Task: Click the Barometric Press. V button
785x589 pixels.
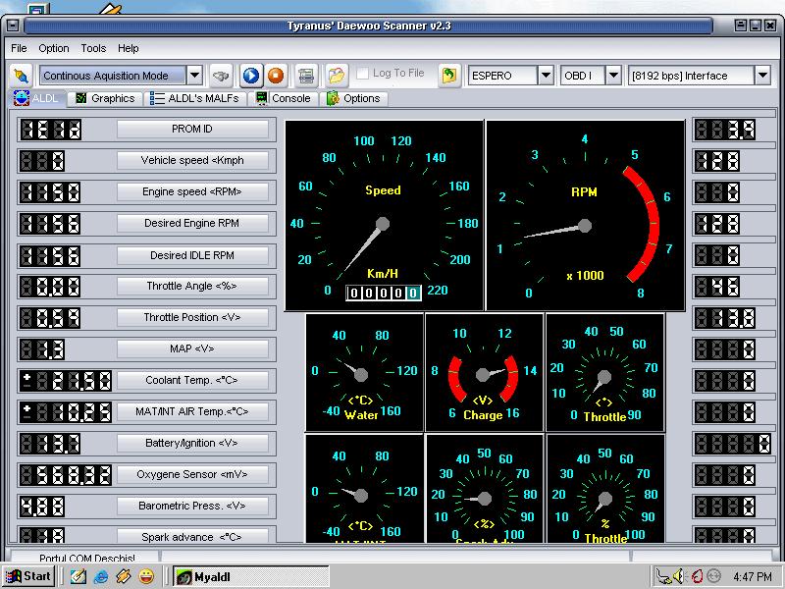Action: pyautogui.click(x=192, y=506)
